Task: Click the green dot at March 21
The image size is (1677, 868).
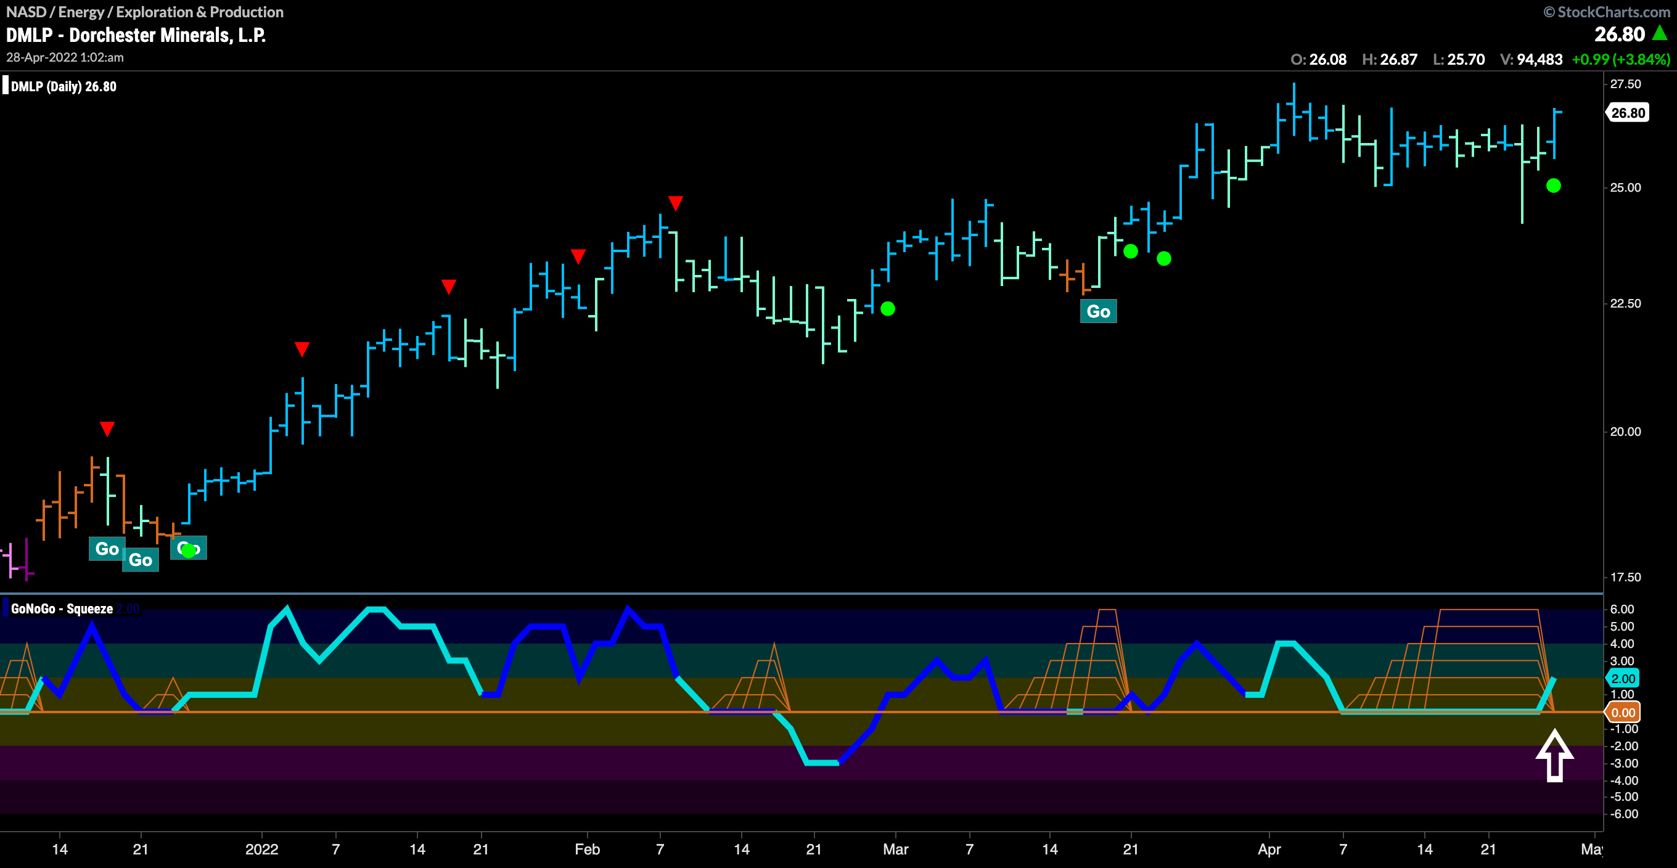Action: [x=1131, y=251]
